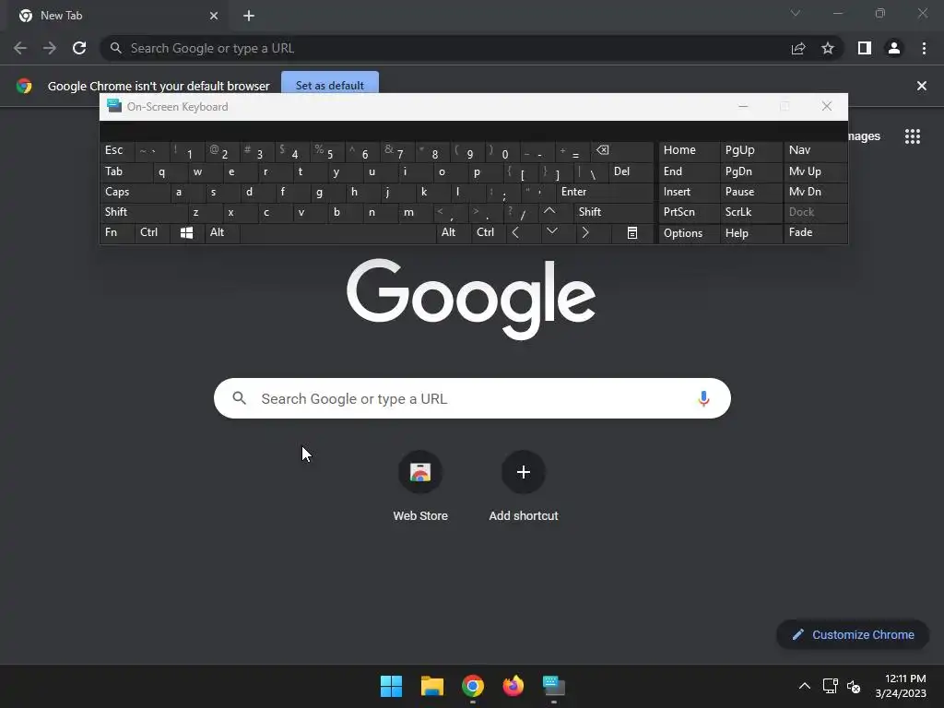
Task: Toggle the ScrLk key on On-Screen Keyboard
Action: click(750, 212)
